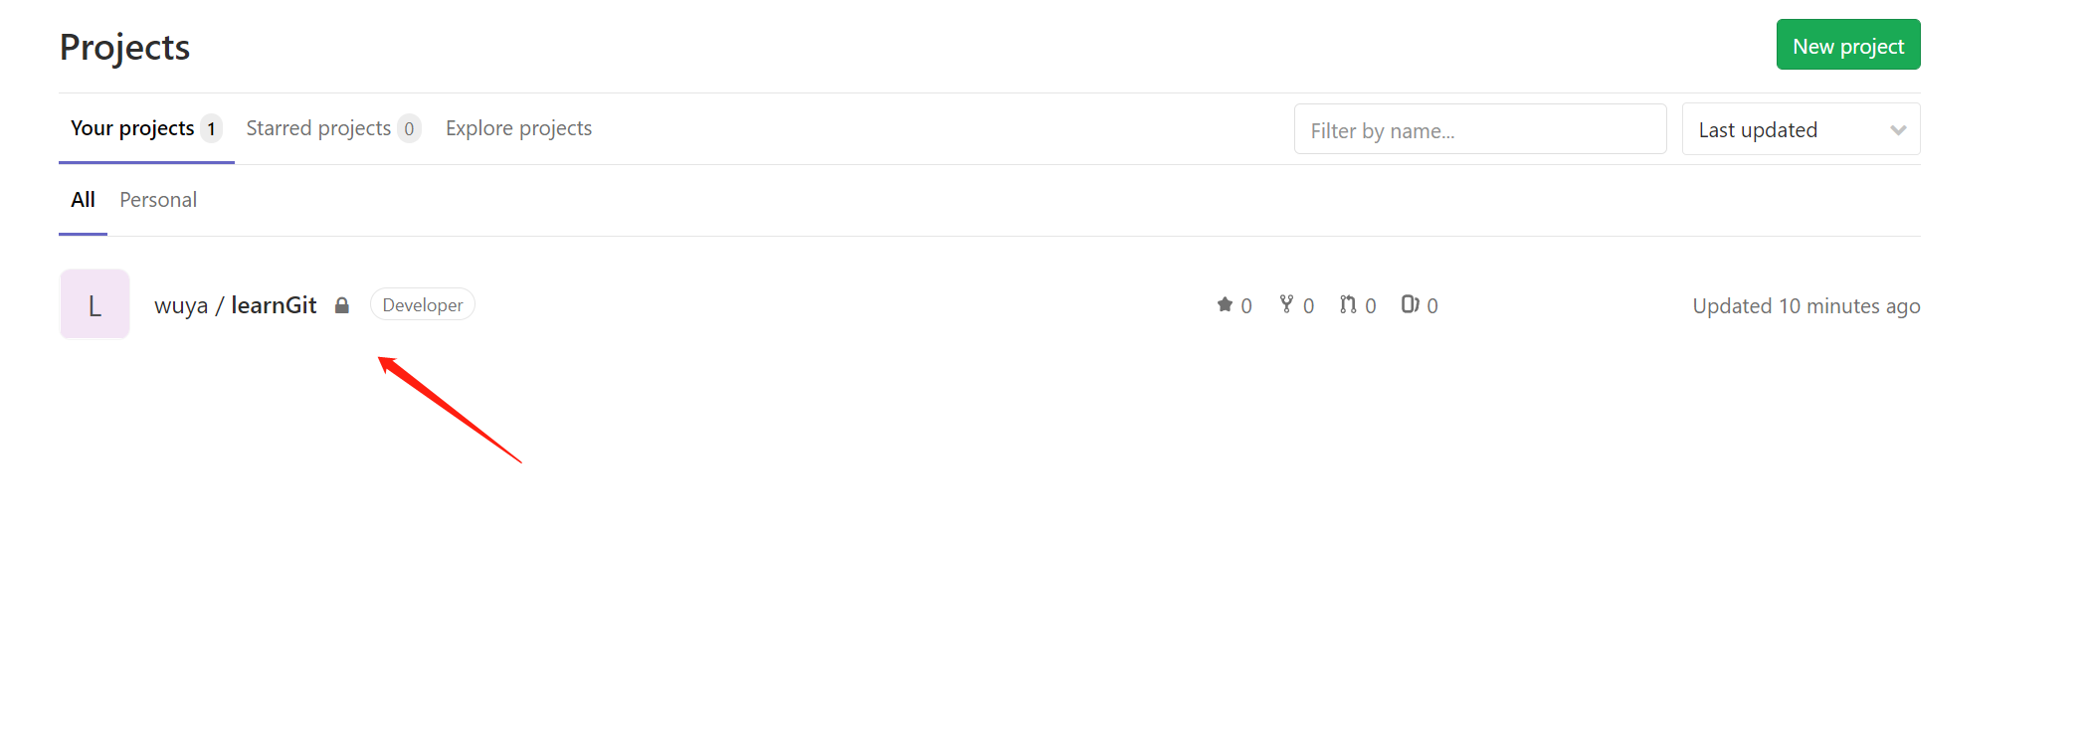Click the star count icon for learnGit
Viewport: 2089px width, 733px height.
click(x=1225, y=304)
